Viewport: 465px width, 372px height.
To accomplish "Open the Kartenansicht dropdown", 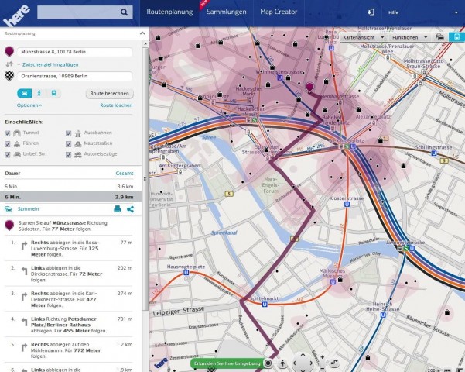I will (364, 37).
